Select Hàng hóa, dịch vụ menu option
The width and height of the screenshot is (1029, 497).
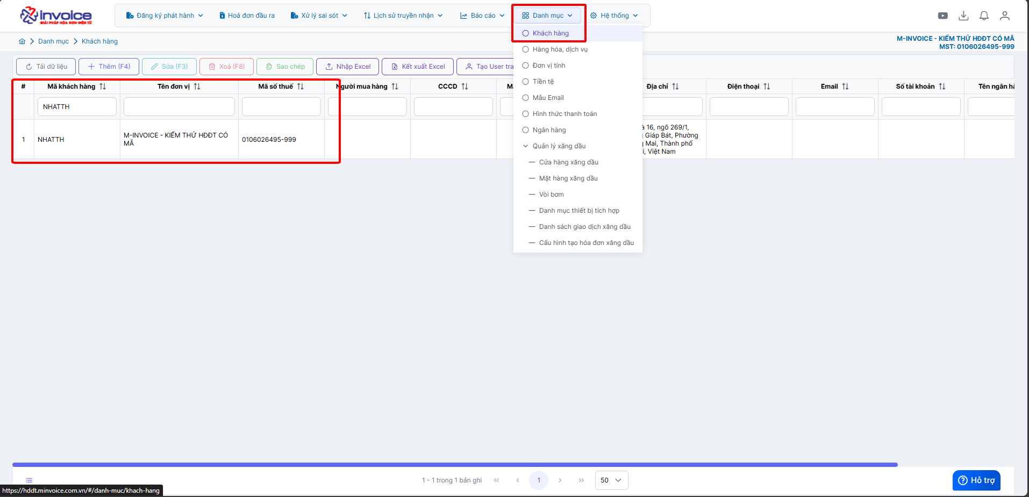(560, 49)
